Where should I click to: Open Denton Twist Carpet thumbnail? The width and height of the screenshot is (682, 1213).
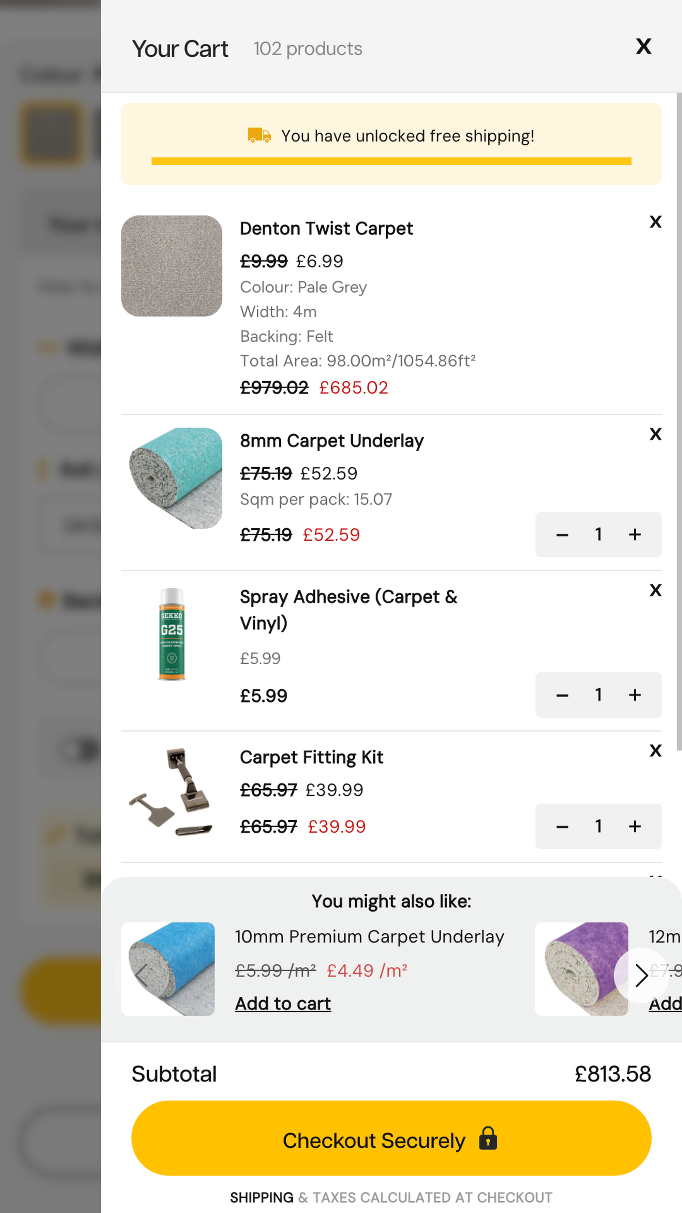pyautogui.click(x=171, y=266)
